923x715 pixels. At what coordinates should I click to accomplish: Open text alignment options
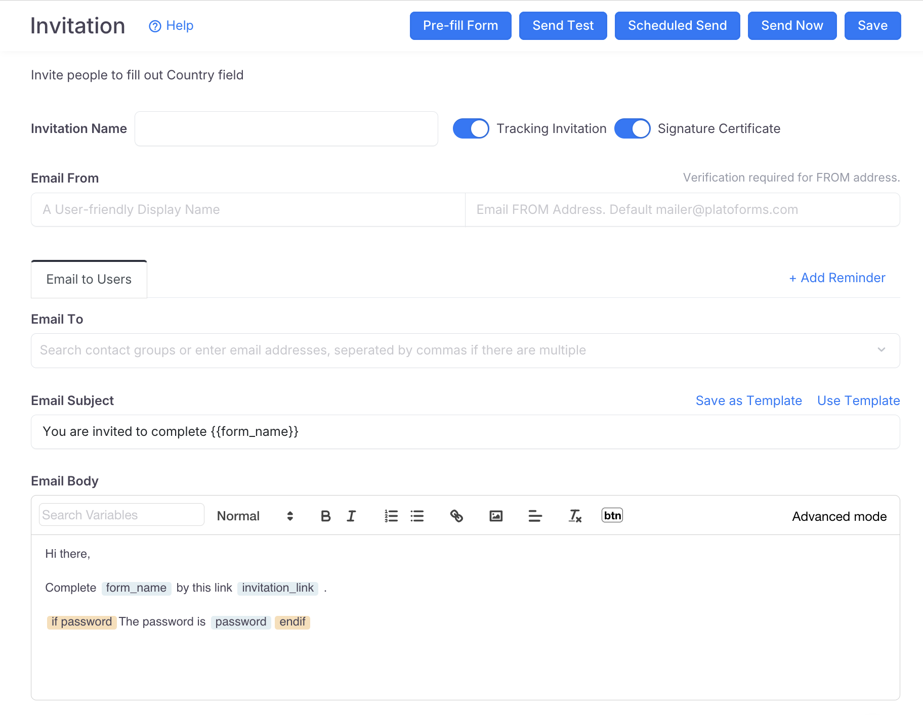tap(535, 516)
